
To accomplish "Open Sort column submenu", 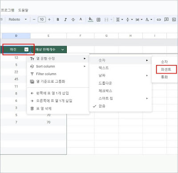I will tap(58, 66).
